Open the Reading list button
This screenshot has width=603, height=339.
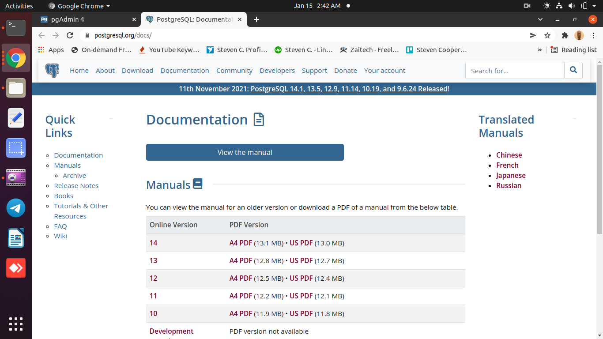[x=573, y=50]
